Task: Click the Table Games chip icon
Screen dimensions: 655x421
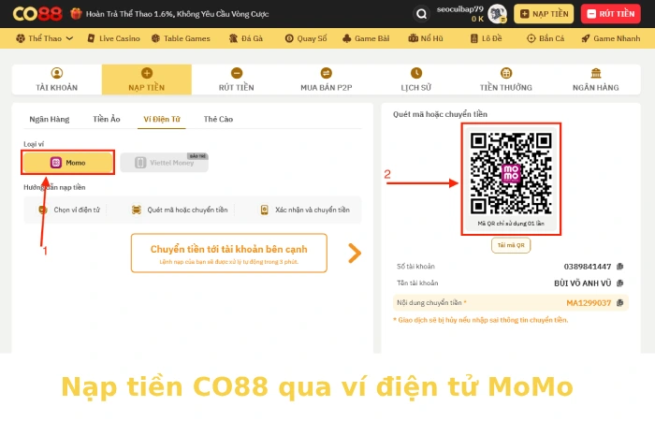Action: point(156,38)
